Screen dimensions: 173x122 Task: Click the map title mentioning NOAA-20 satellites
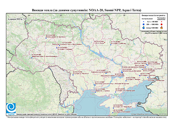coord(86,10)
